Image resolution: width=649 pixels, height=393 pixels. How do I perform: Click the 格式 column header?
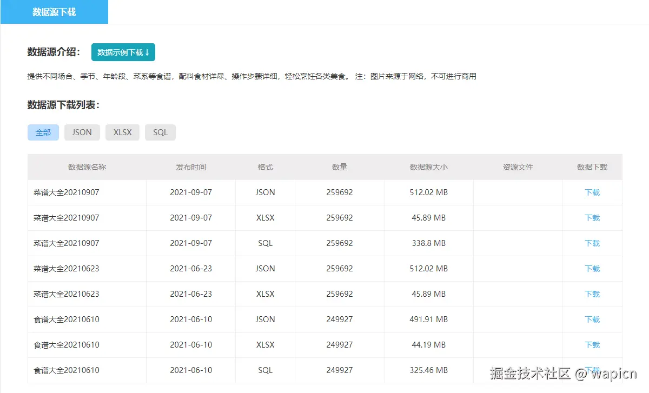click(x=264, y=167)
